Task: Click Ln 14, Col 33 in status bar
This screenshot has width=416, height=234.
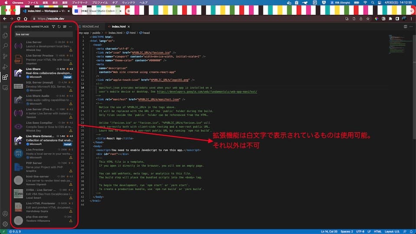Action: 329,231
